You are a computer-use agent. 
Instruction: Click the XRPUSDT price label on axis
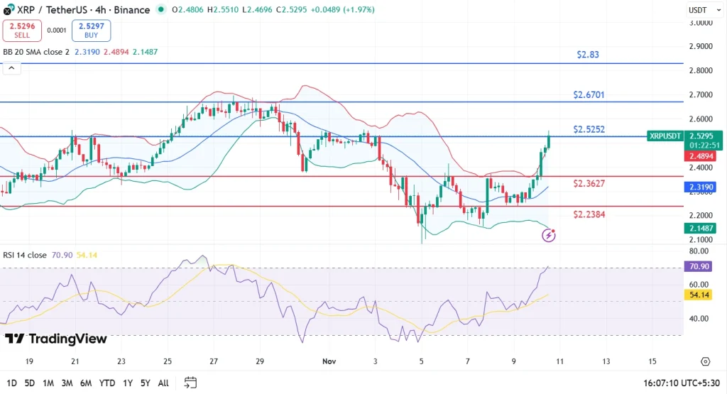coord(665,136)
